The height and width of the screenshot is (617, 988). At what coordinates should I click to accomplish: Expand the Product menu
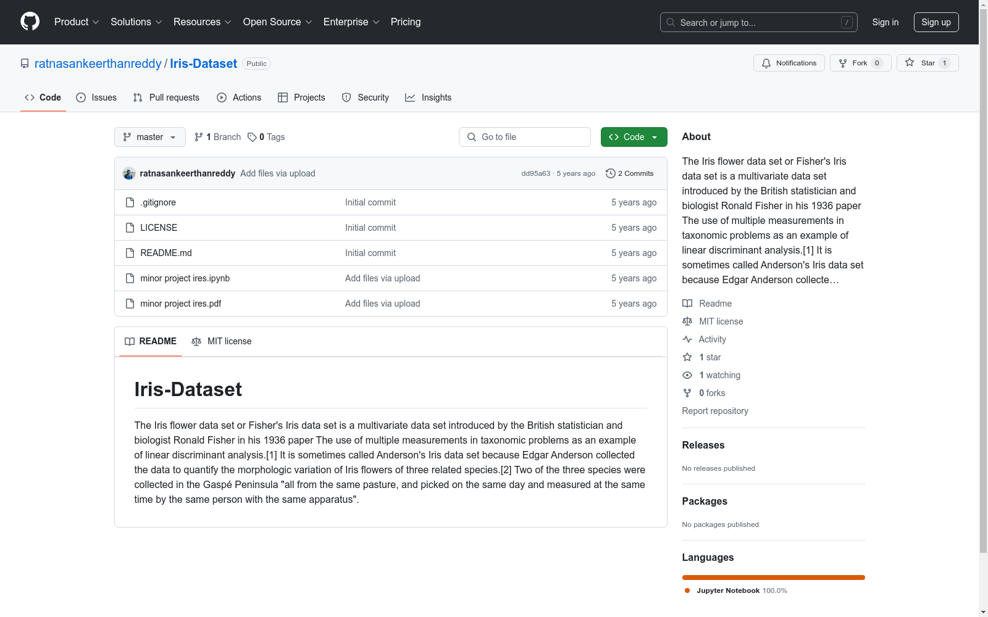(77, 22)
